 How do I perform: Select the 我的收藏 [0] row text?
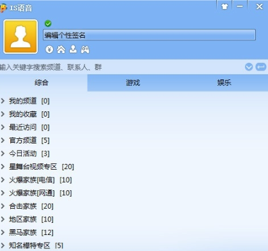click(x=29, y=114)
